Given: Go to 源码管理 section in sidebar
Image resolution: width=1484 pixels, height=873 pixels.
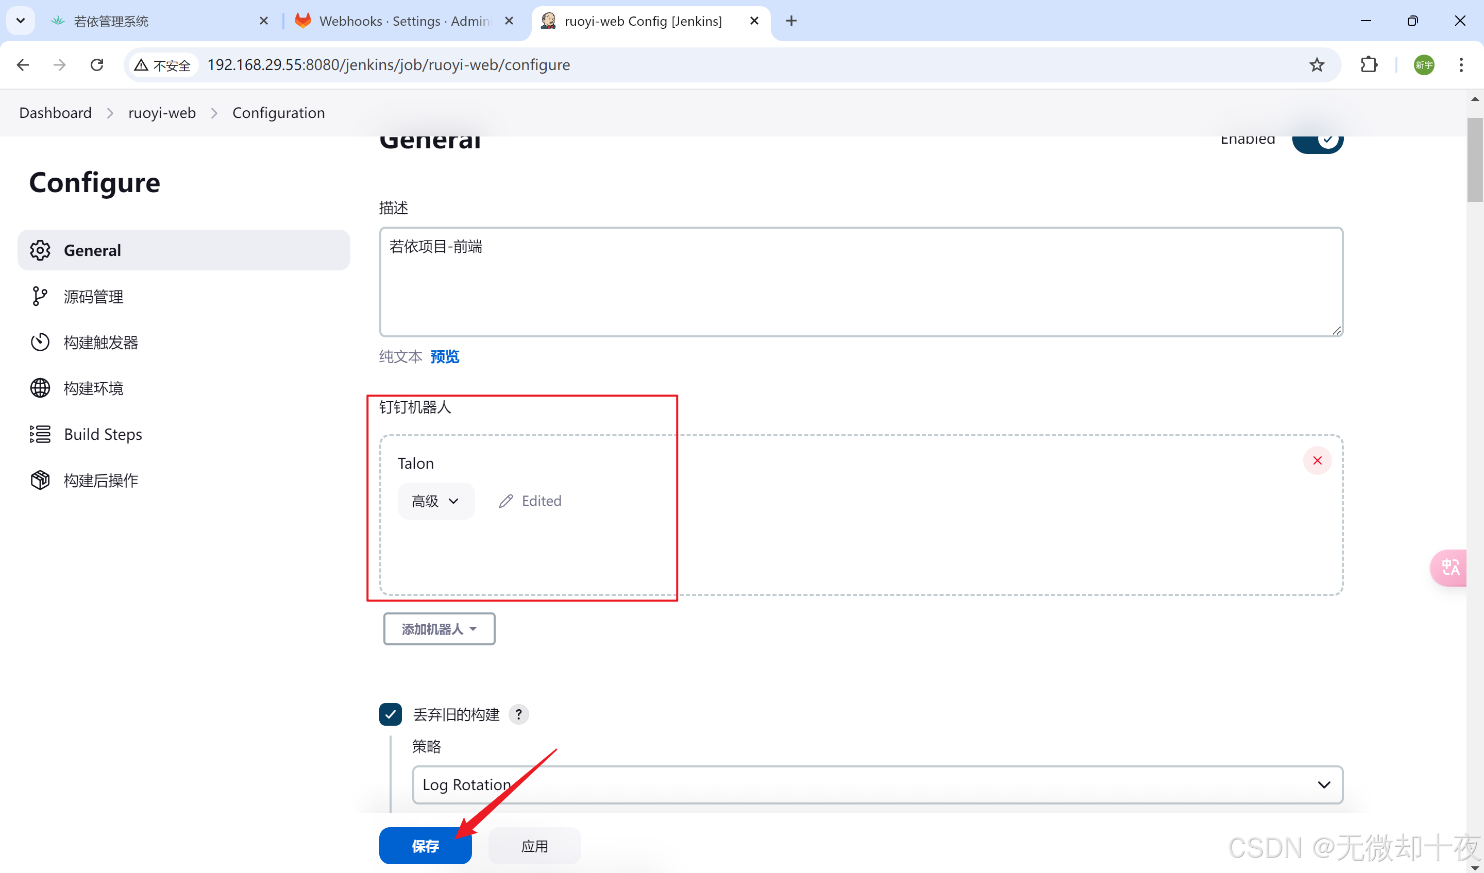Looking at the screenshot, I should click(x=94, y=297).
